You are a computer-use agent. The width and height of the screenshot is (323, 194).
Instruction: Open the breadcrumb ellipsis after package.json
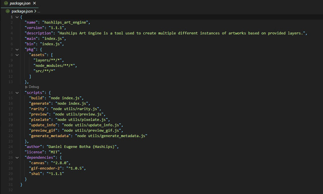point(39,11)
